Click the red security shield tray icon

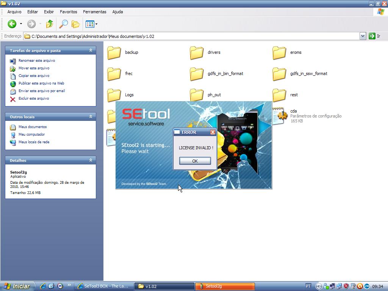click(346, 286)
